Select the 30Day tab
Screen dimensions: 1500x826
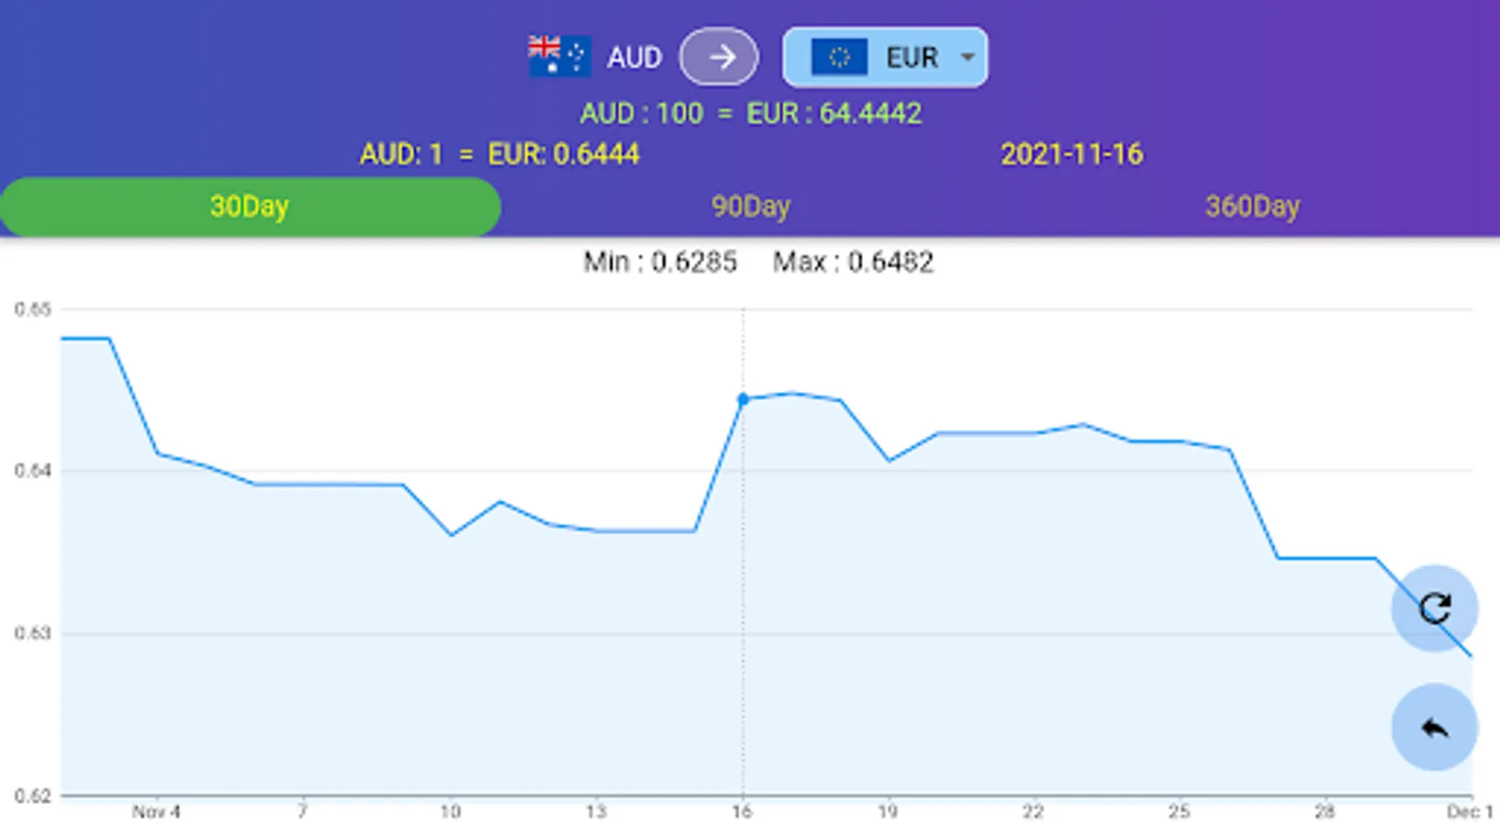point(250,206)
